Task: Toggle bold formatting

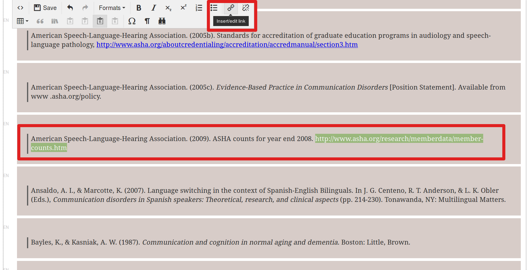Action: click(x=139, y=8)
